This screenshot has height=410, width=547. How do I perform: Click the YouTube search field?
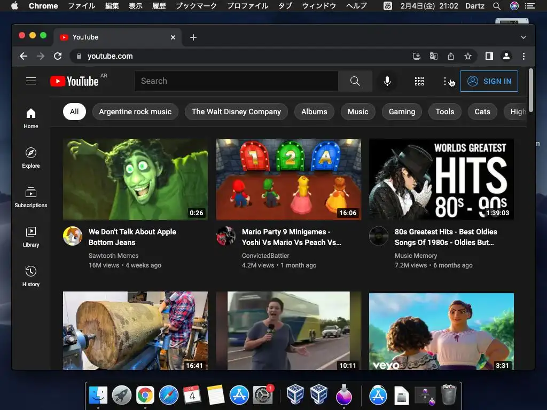[x=236, y=81]
